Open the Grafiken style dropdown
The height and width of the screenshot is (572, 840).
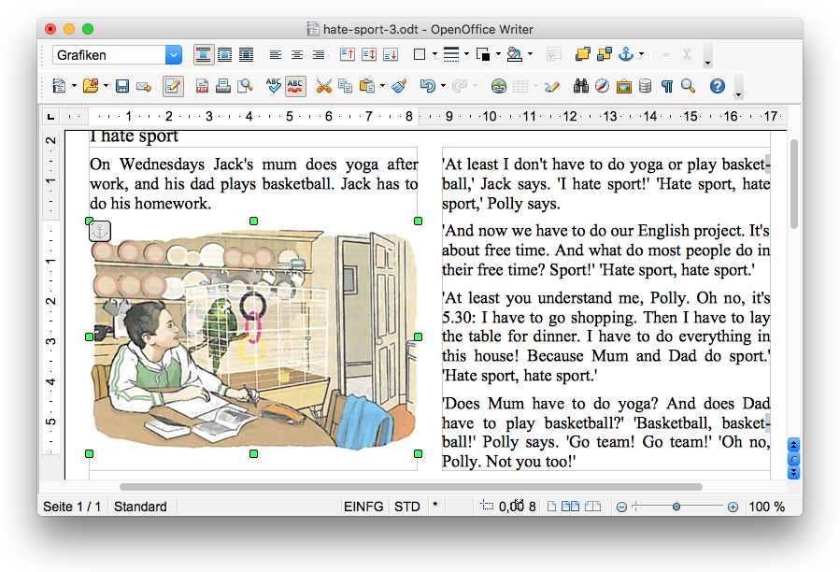(x=174, y=55)
